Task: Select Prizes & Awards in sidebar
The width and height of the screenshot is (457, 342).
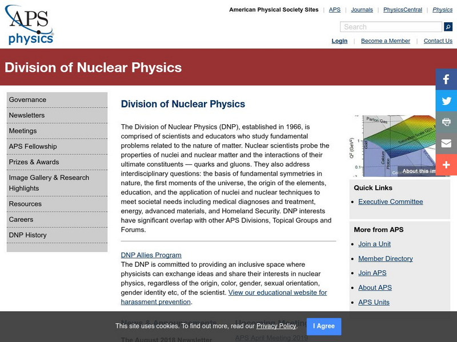Action: [34, 162]
